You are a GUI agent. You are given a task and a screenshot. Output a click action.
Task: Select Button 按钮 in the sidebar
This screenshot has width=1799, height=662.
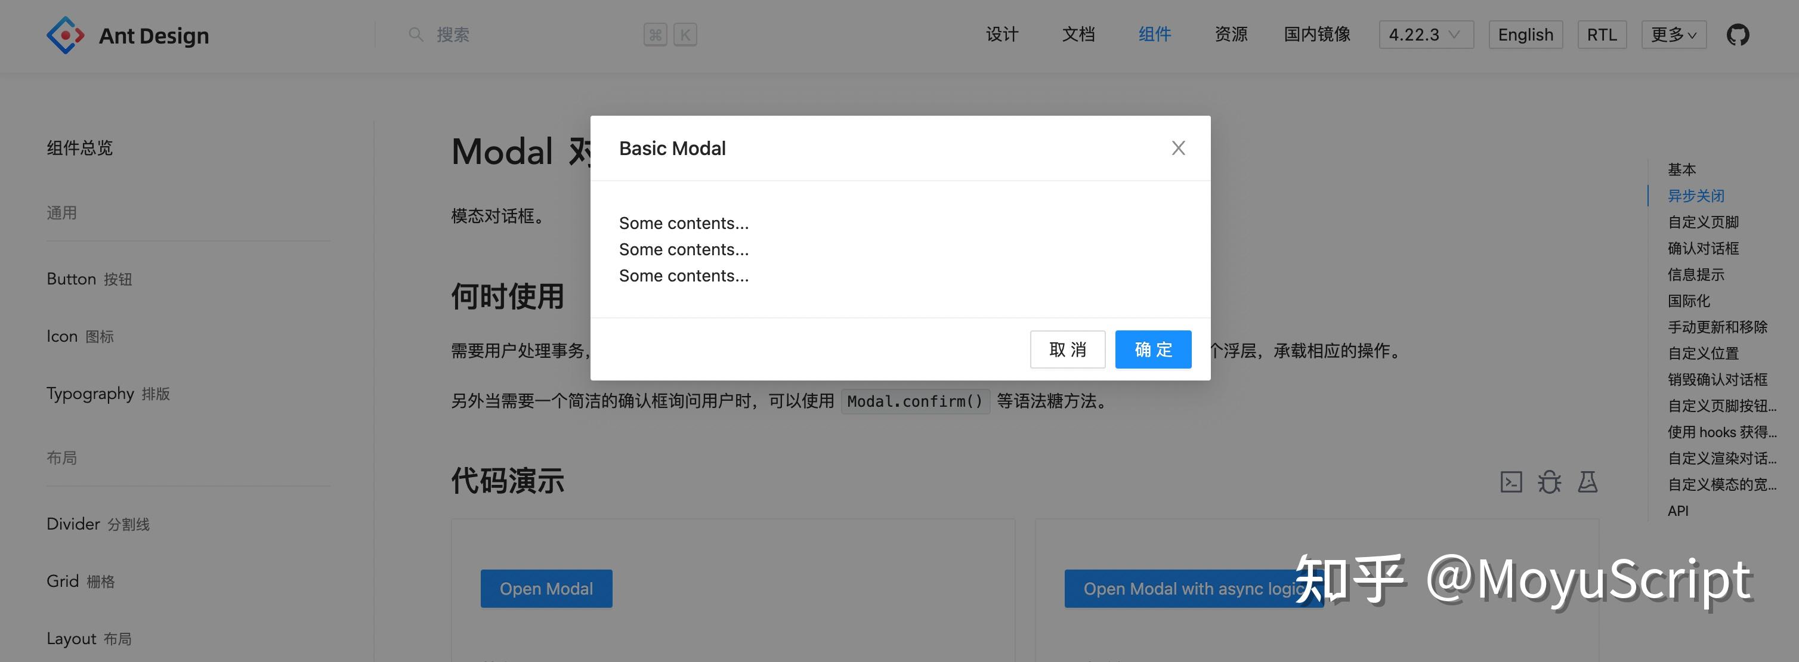point(89,279)
